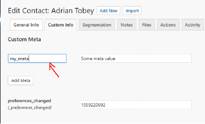Click the field containing 1559220692
205x124 pixels.
click(x=135, y=105)
